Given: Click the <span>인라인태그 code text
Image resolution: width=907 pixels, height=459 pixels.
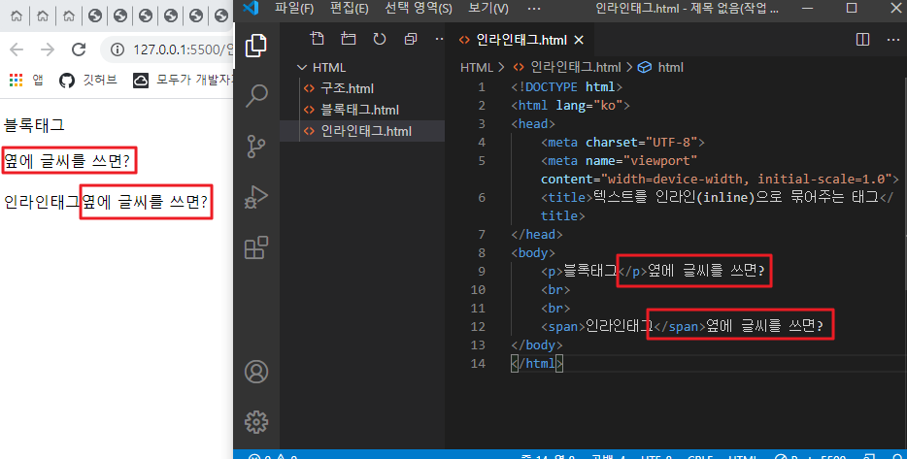Looking at the screenshot, I should click(x=597, y=327).
